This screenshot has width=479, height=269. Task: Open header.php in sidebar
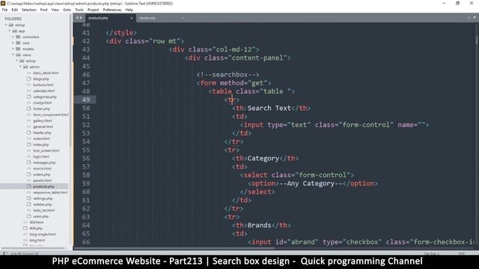coord(42,133)
